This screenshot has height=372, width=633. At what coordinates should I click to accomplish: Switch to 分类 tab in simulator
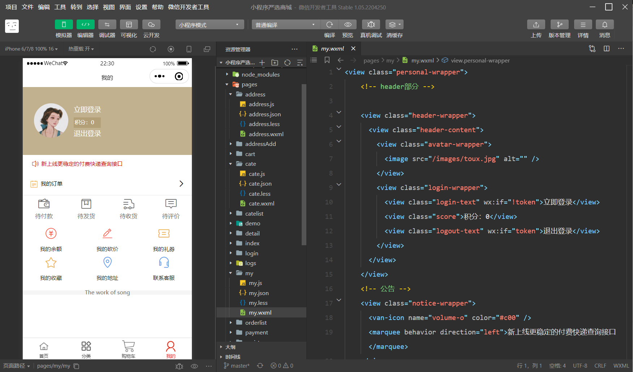coord(86,349)
